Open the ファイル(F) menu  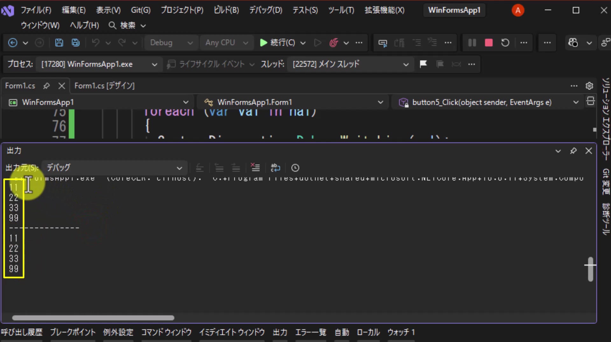36,10
